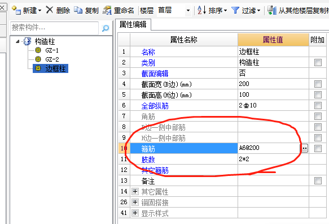Click the 肢数 property link
The image size is (329, 224).
[x=148, y=160]
